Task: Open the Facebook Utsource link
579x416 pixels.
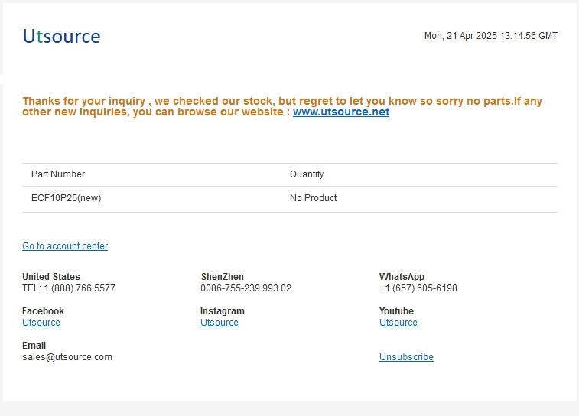Action: pos(41,322)
